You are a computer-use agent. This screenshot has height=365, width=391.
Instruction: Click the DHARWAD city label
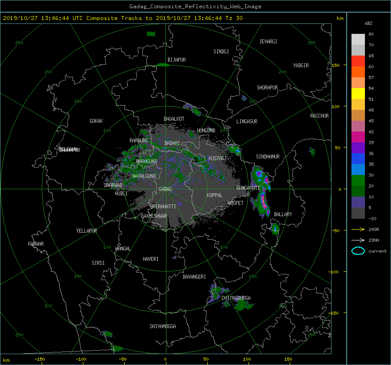pyautogui.click(x=113, y=185)
